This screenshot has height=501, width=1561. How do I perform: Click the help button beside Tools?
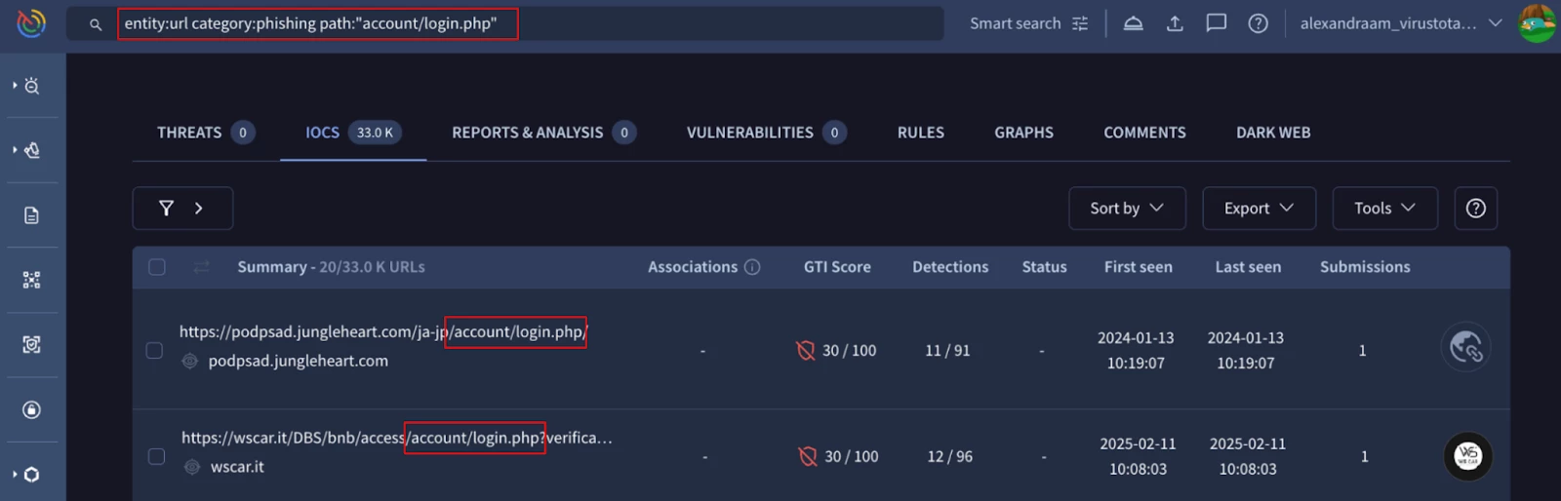(1475, 208)
